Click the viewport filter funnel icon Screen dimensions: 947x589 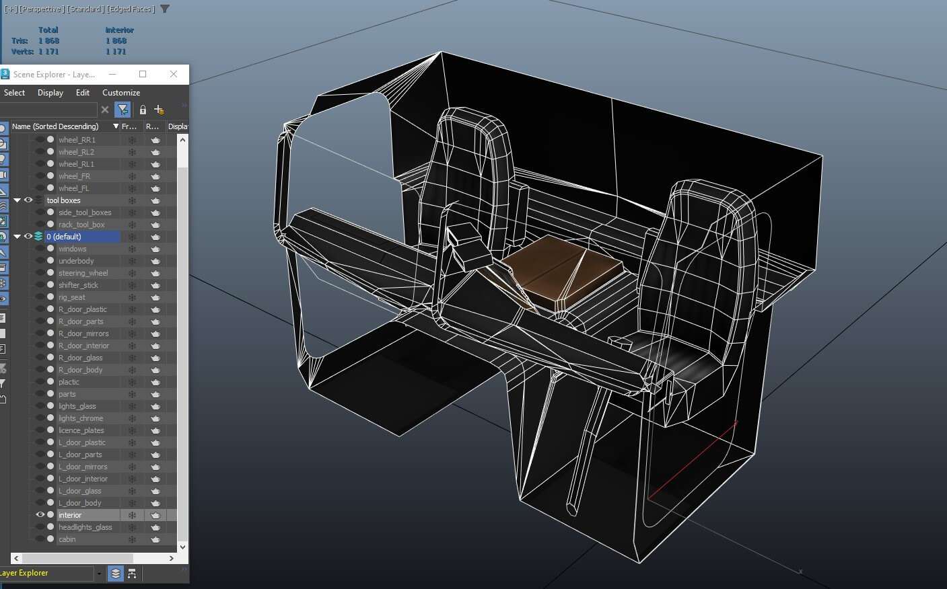(x=165, y=9)
